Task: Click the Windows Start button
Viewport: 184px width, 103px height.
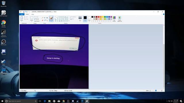Action: click(x=2, y=101)
